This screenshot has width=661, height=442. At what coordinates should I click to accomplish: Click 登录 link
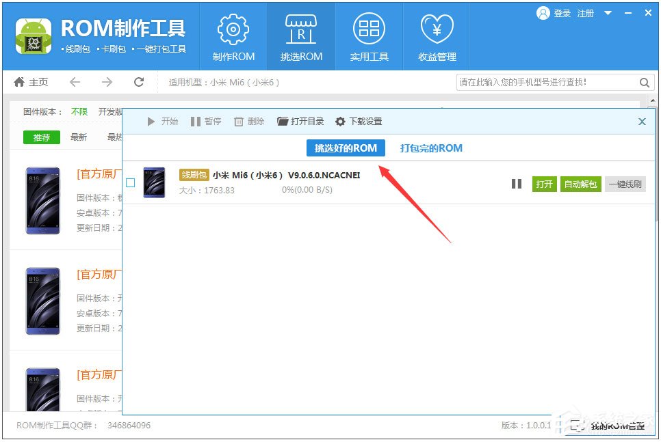click(562, 14)
